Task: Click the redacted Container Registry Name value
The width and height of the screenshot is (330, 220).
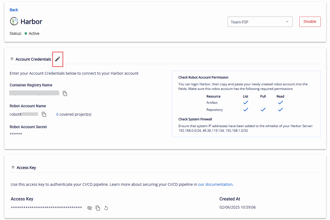Action: 34,93
